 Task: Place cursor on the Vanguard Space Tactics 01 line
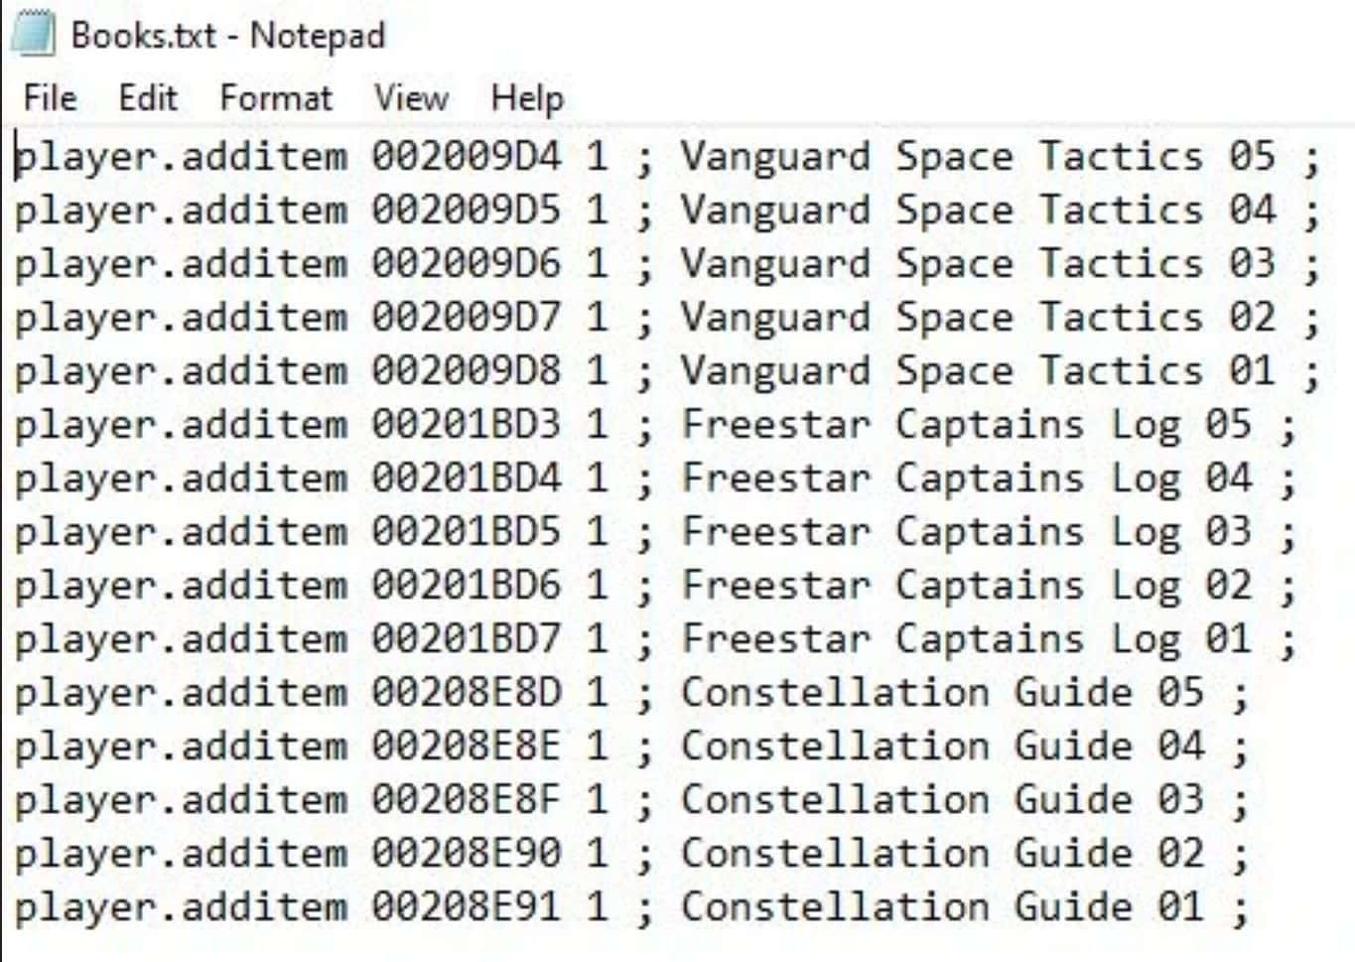click(655, 370)
